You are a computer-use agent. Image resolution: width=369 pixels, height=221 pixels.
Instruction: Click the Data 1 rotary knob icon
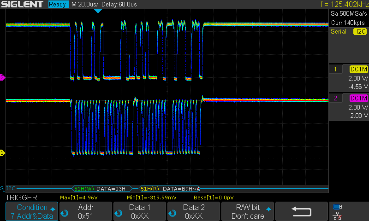(x=119, y=213)
